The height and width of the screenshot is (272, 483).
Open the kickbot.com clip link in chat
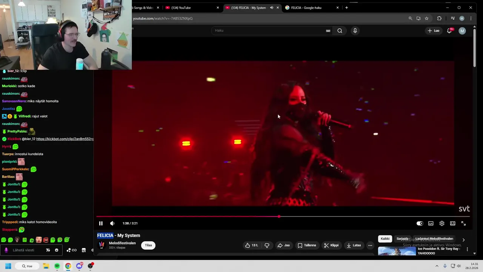tap(65, 139)
